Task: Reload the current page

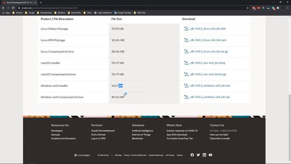Action: point(13,8)
